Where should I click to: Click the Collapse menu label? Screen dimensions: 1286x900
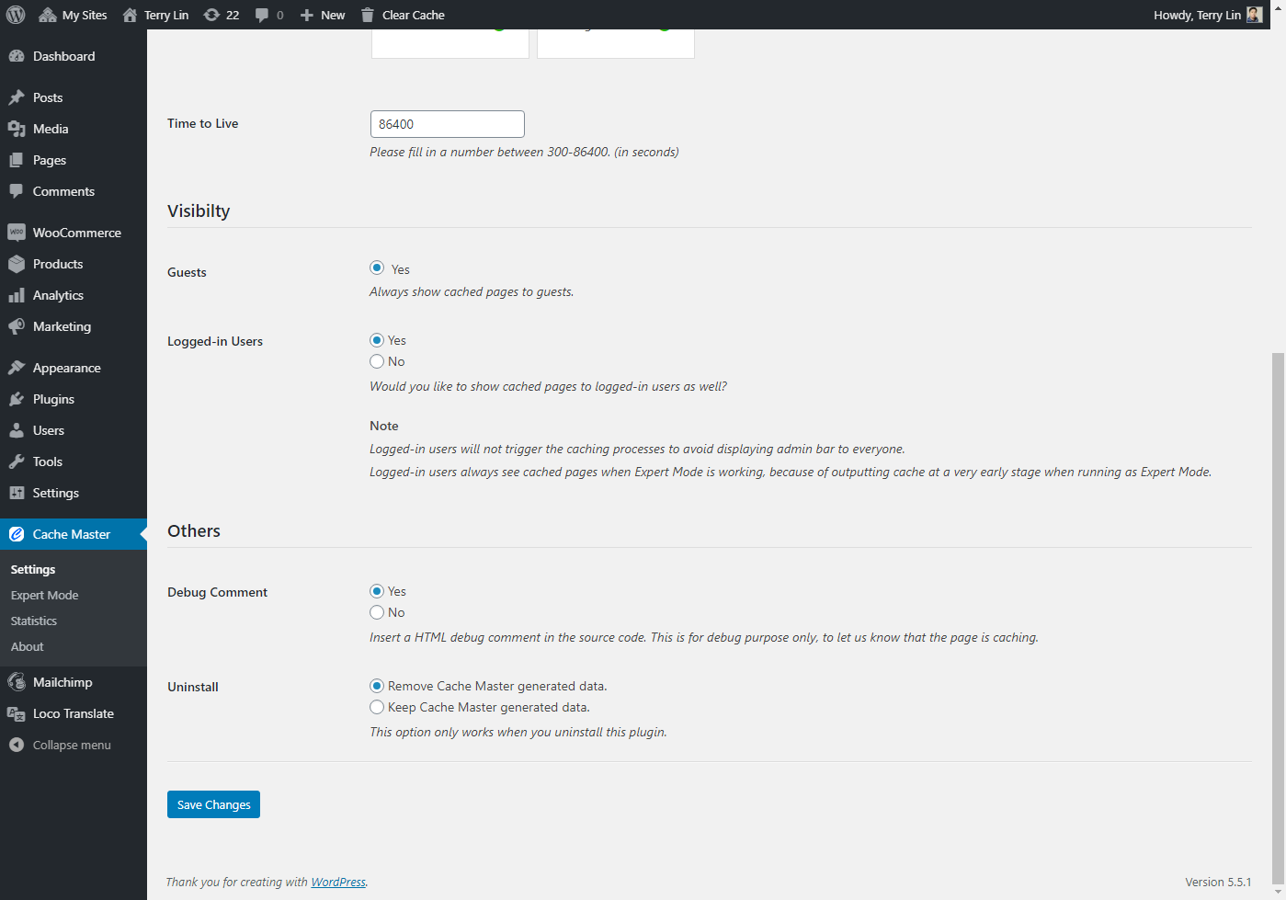tap(72, 745)
